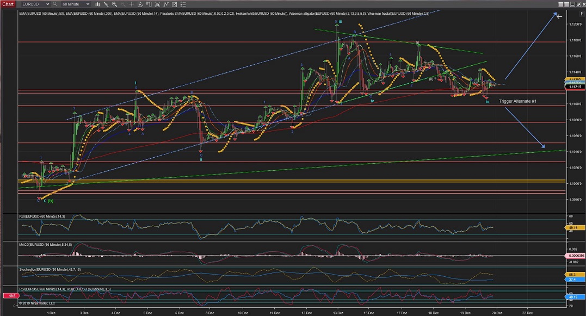Toggle the F fixed-scale button
Screen dimensions: 586x316
582,14
